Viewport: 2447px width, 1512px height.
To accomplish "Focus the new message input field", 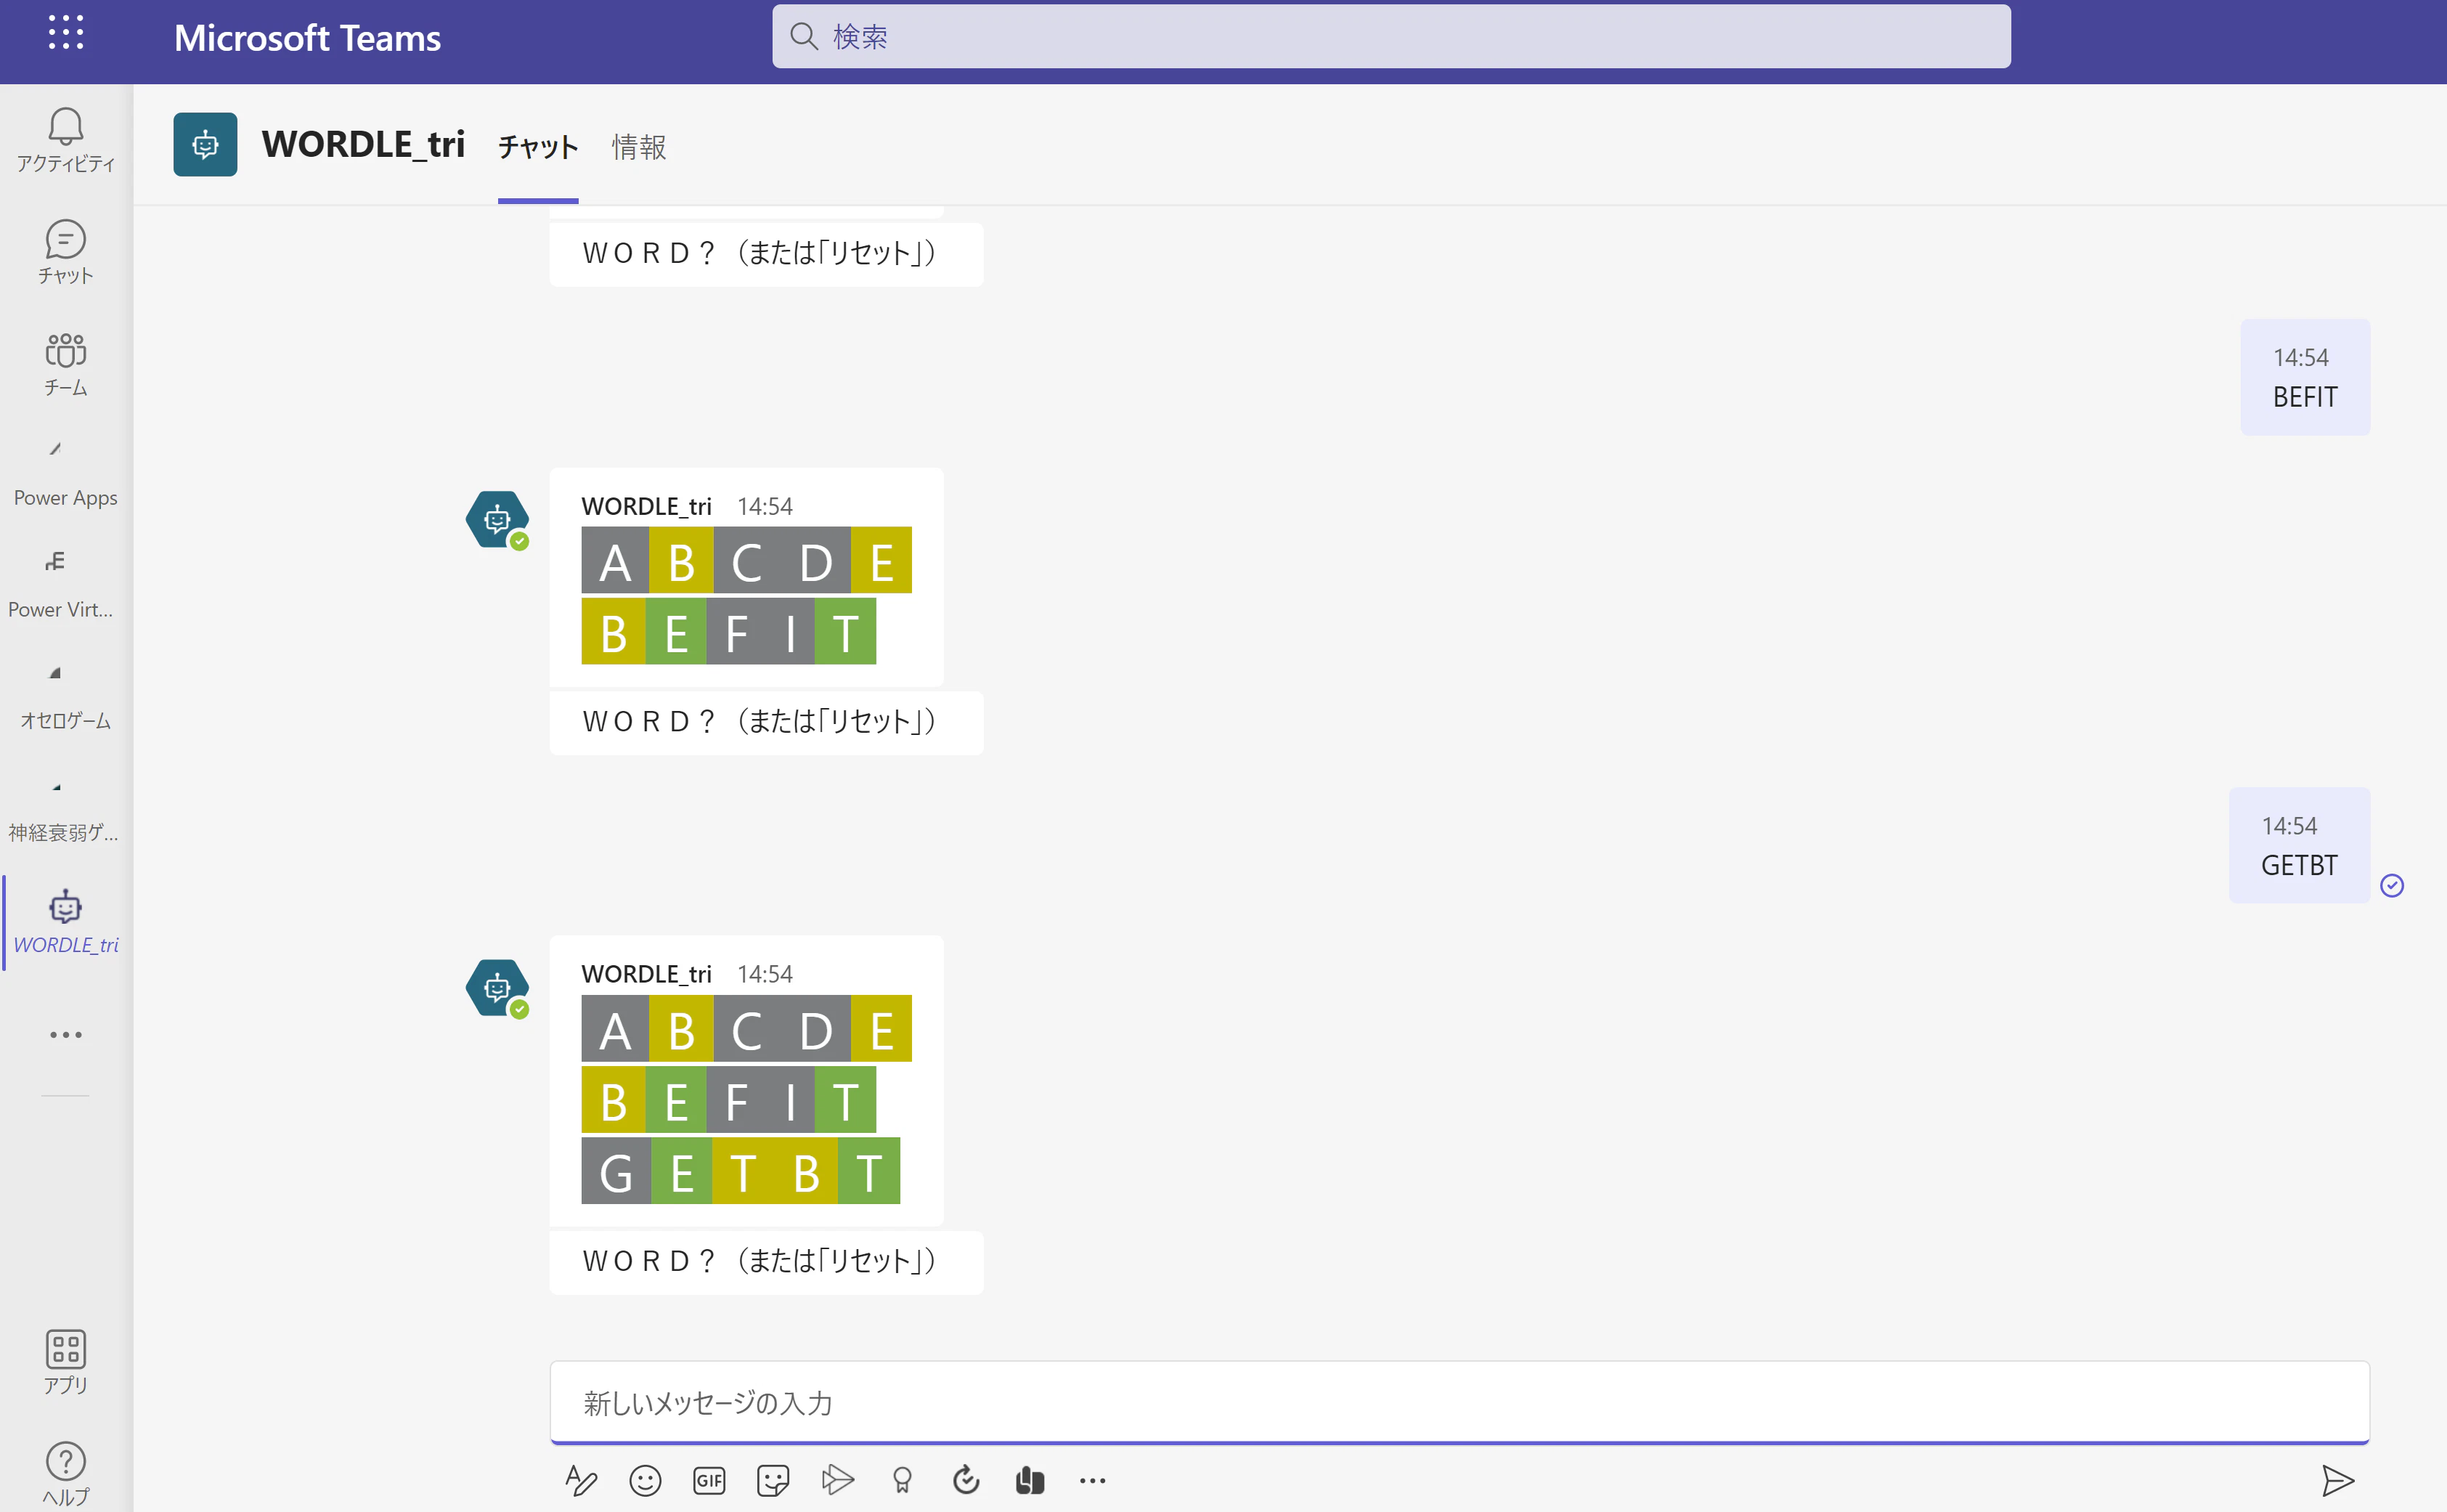I will [1459, 1402].
